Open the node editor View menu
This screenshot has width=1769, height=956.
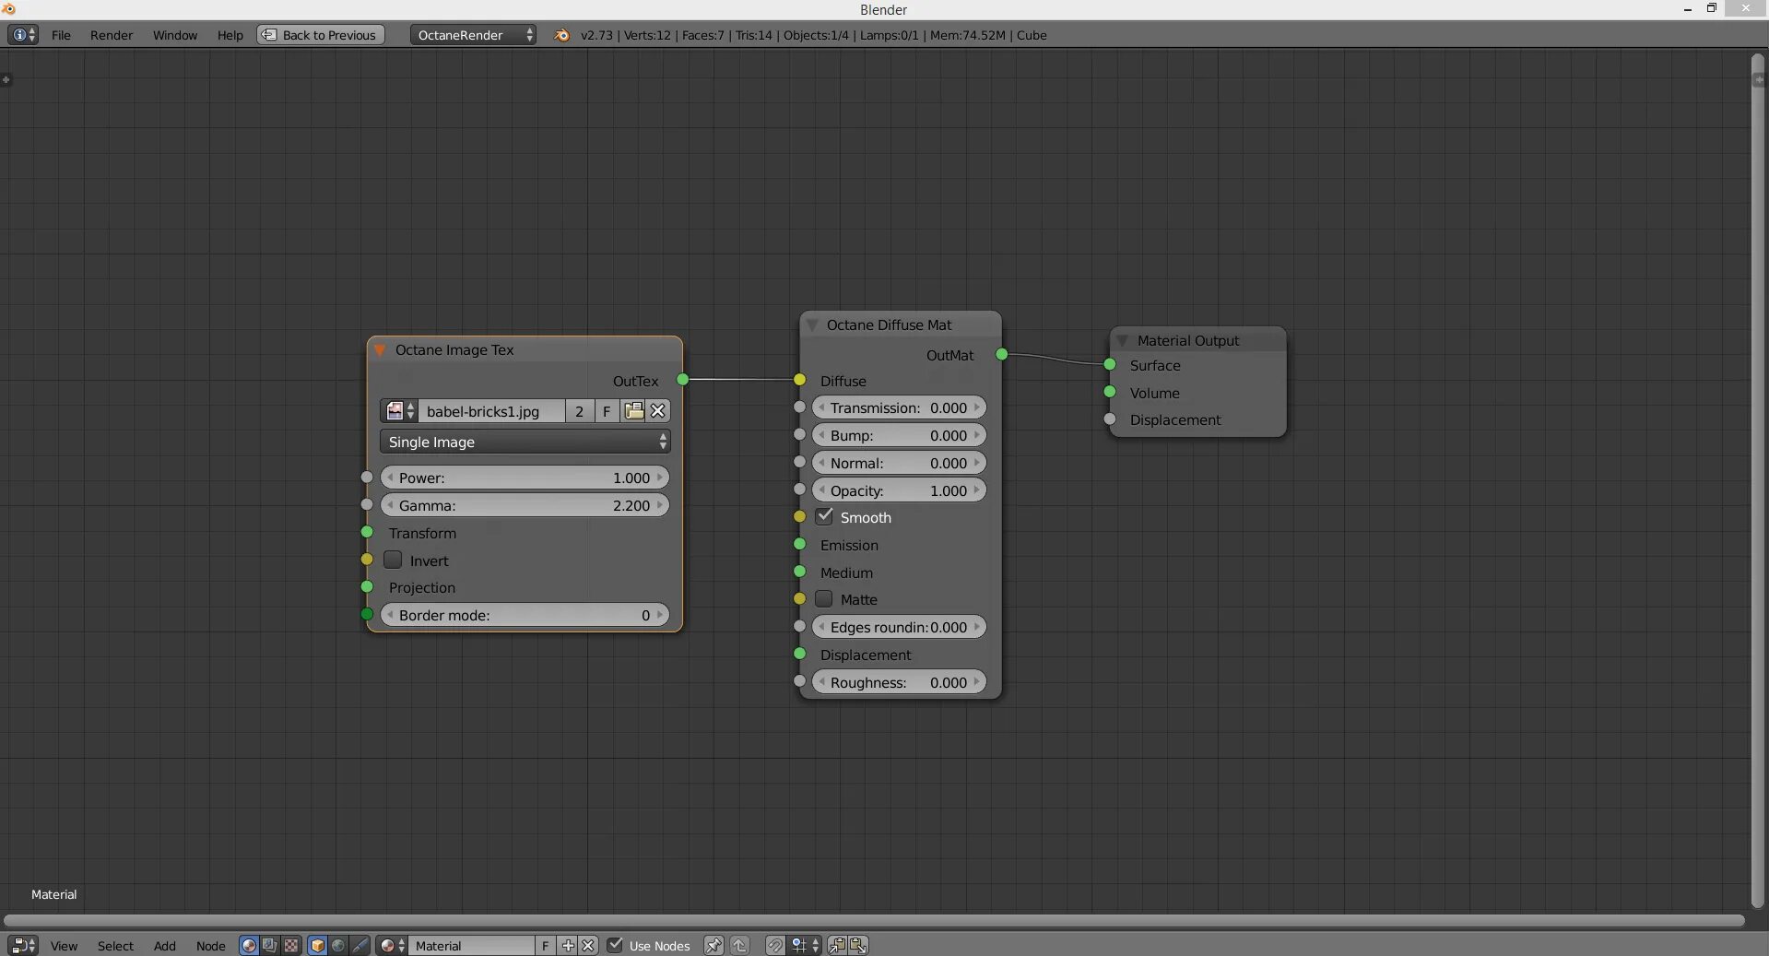coord(64,946)
